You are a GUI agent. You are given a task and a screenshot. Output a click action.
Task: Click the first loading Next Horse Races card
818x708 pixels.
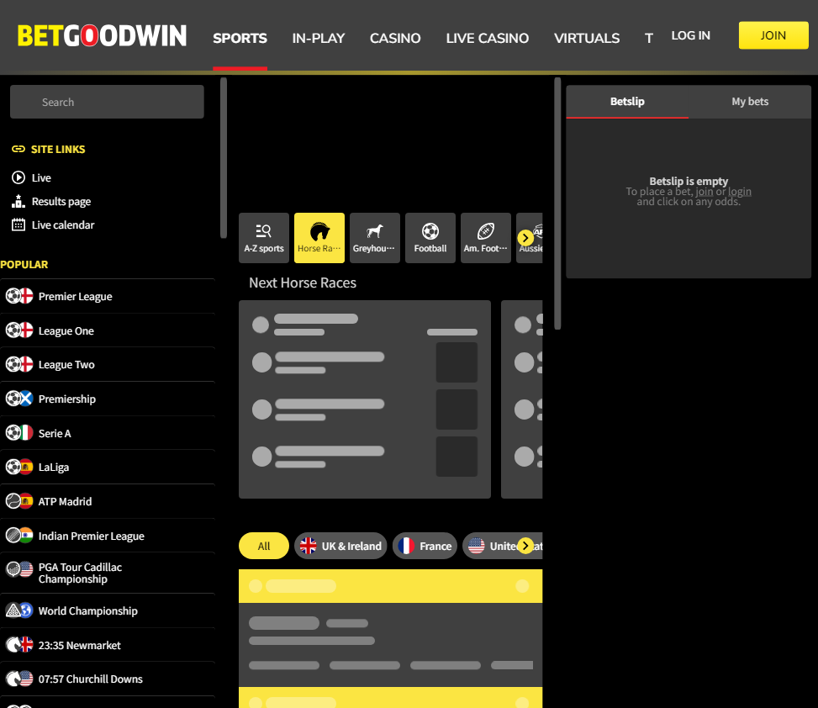[x=365, y=399]
